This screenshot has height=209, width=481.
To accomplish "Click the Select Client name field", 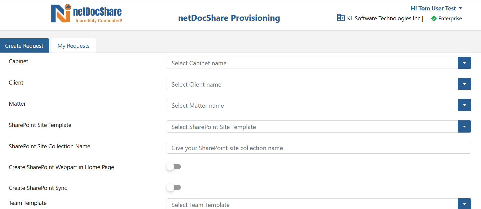I will point(312,84).
